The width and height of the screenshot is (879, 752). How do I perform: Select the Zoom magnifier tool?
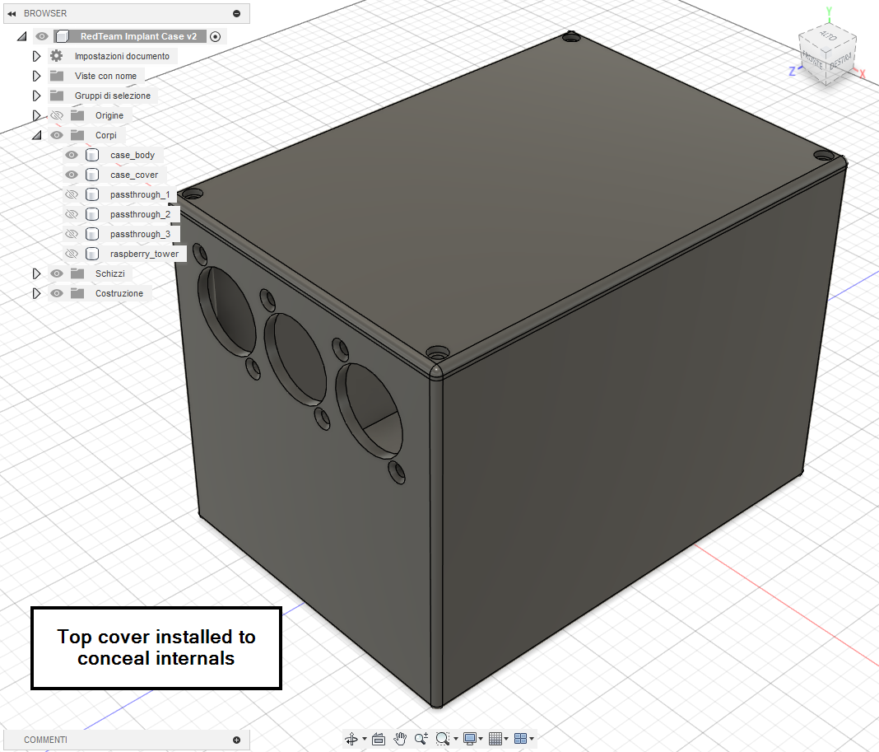(421, 739)
